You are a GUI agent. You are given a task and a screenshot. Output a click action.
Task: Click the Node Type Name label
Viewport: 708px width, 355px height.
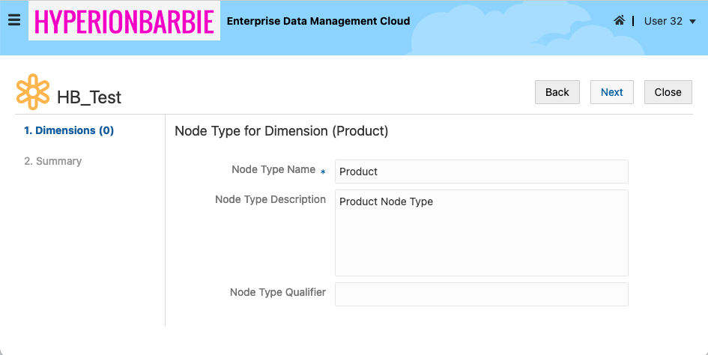click(x=273, y=170)
